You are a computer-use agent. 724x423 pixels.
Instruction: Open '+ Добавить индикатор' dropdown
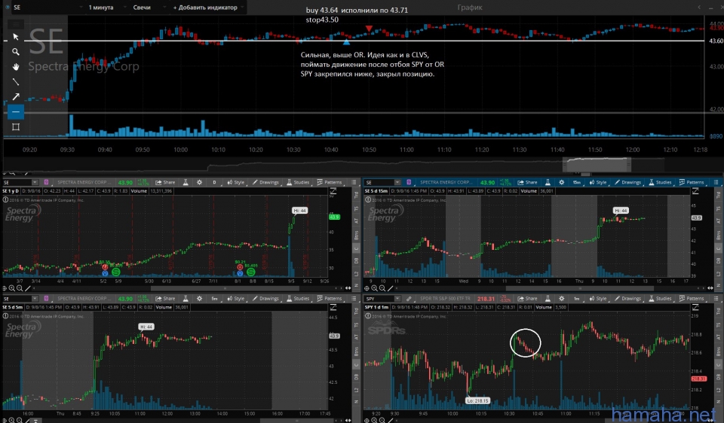tap(208, 8)
